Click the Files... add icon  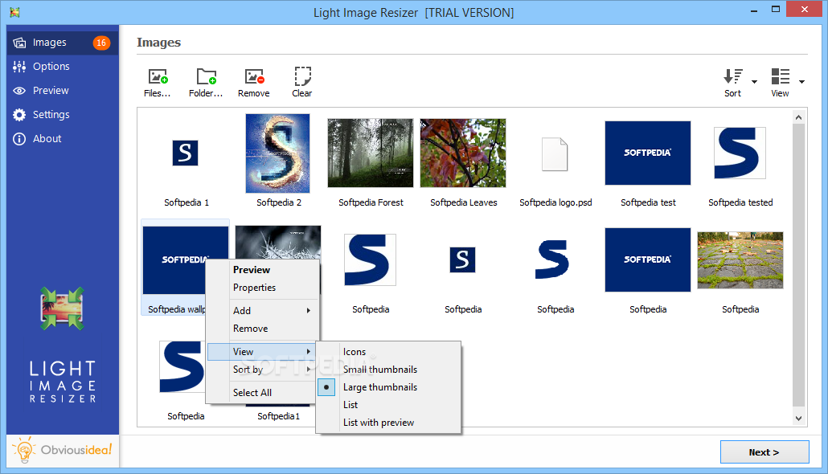point(158,75)
